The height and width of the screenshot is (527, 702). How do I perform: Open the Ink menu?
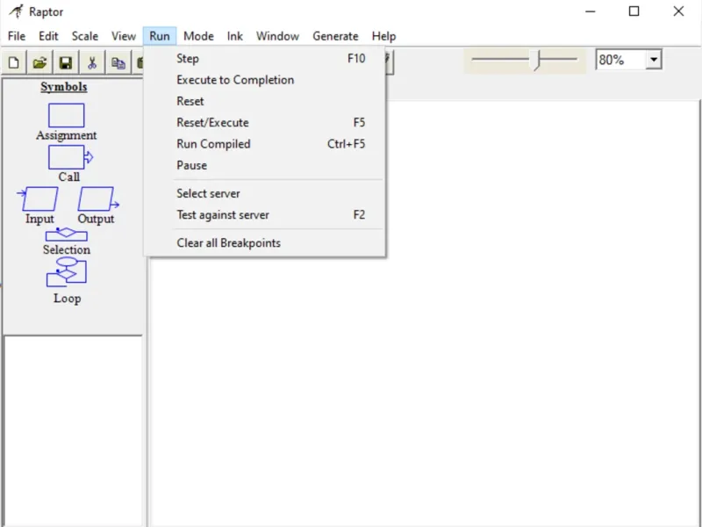234,36
